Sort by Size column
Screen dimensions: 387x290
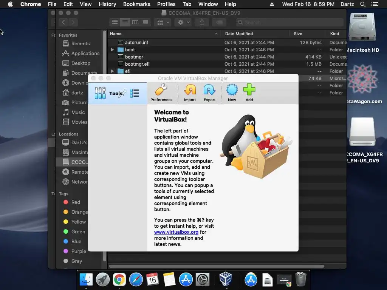click(308, 34)
